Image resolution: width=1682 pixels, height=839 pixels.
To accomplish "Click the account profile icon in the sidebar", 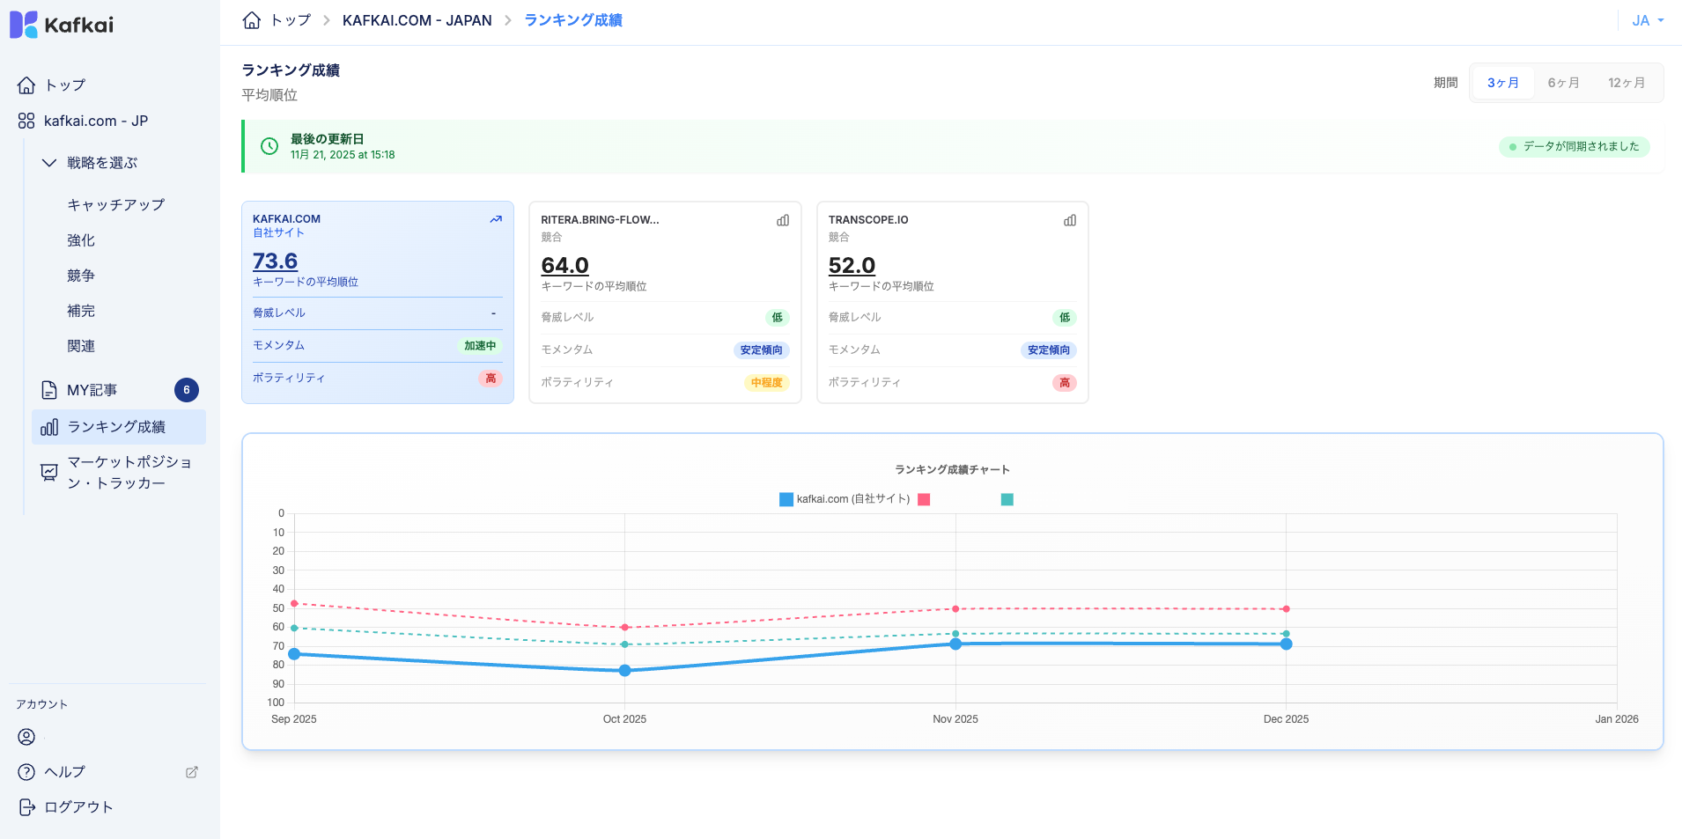I will 26,737.
